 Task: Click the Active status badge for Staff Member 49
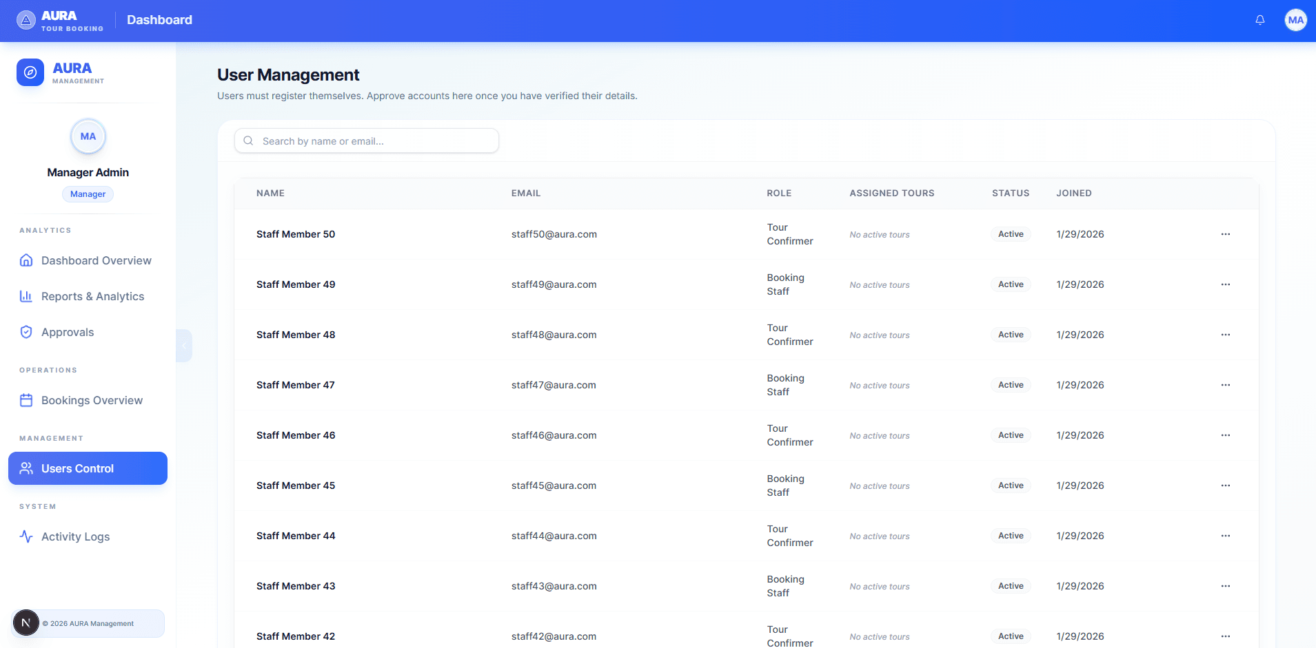pyautogui.click(x=1010, y=284)
